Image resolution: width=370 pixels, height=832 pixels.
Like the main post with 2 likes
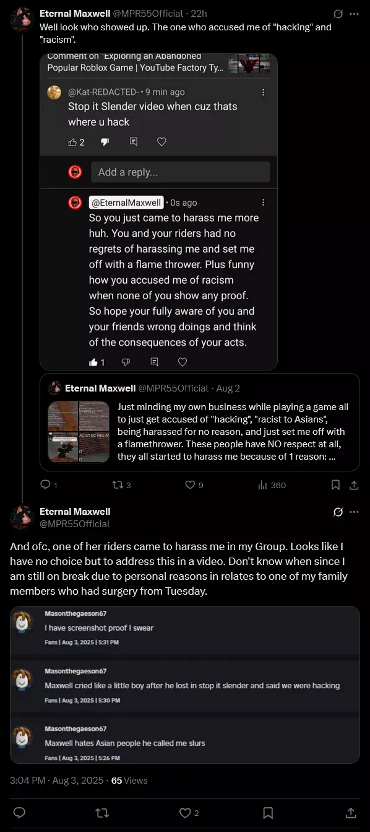pyautogui.click(x=189, y=812)
